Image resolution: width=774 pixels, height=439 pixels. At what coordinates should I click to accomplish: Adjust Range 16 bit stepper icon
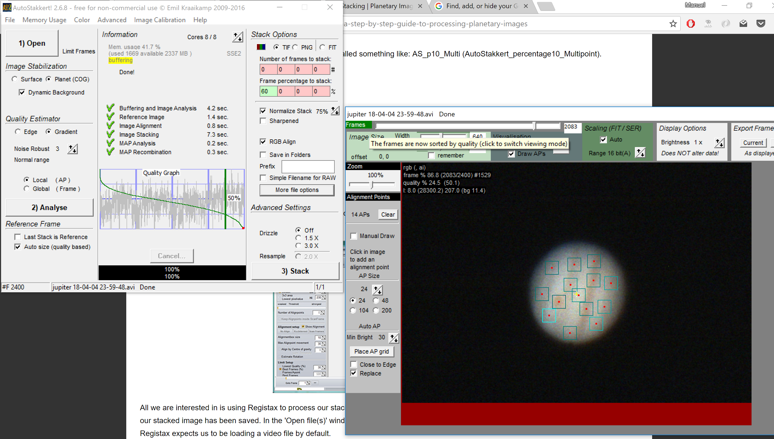(640, 153)
